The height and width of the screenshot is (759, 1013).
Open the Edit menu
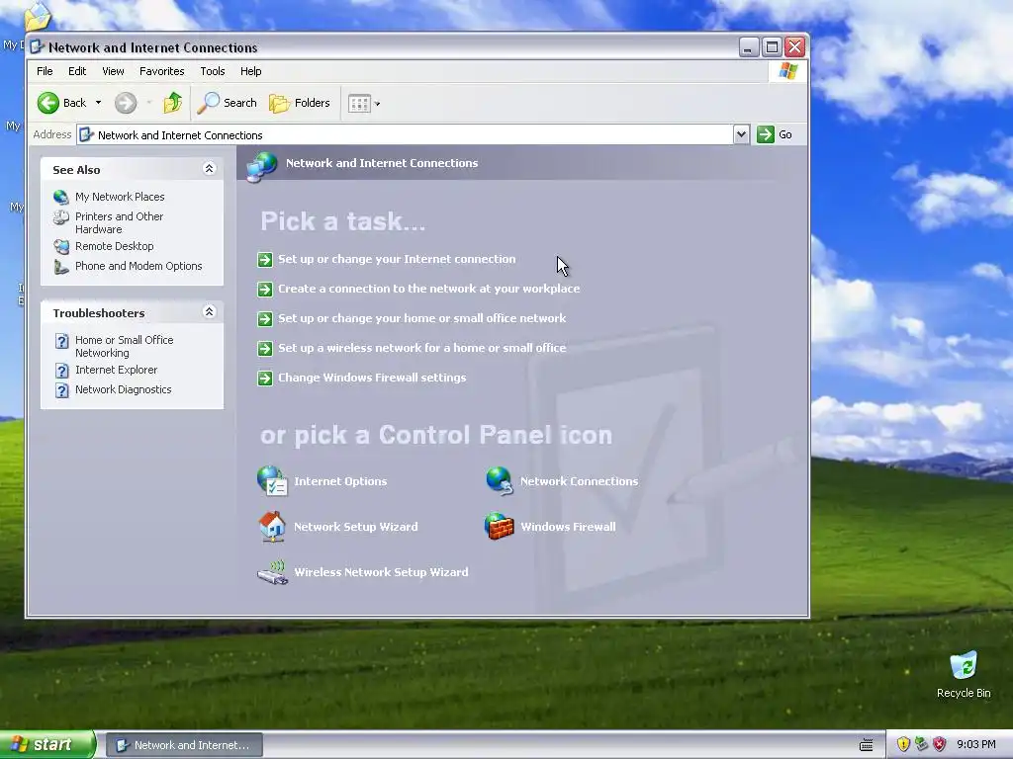click(77, 71)
